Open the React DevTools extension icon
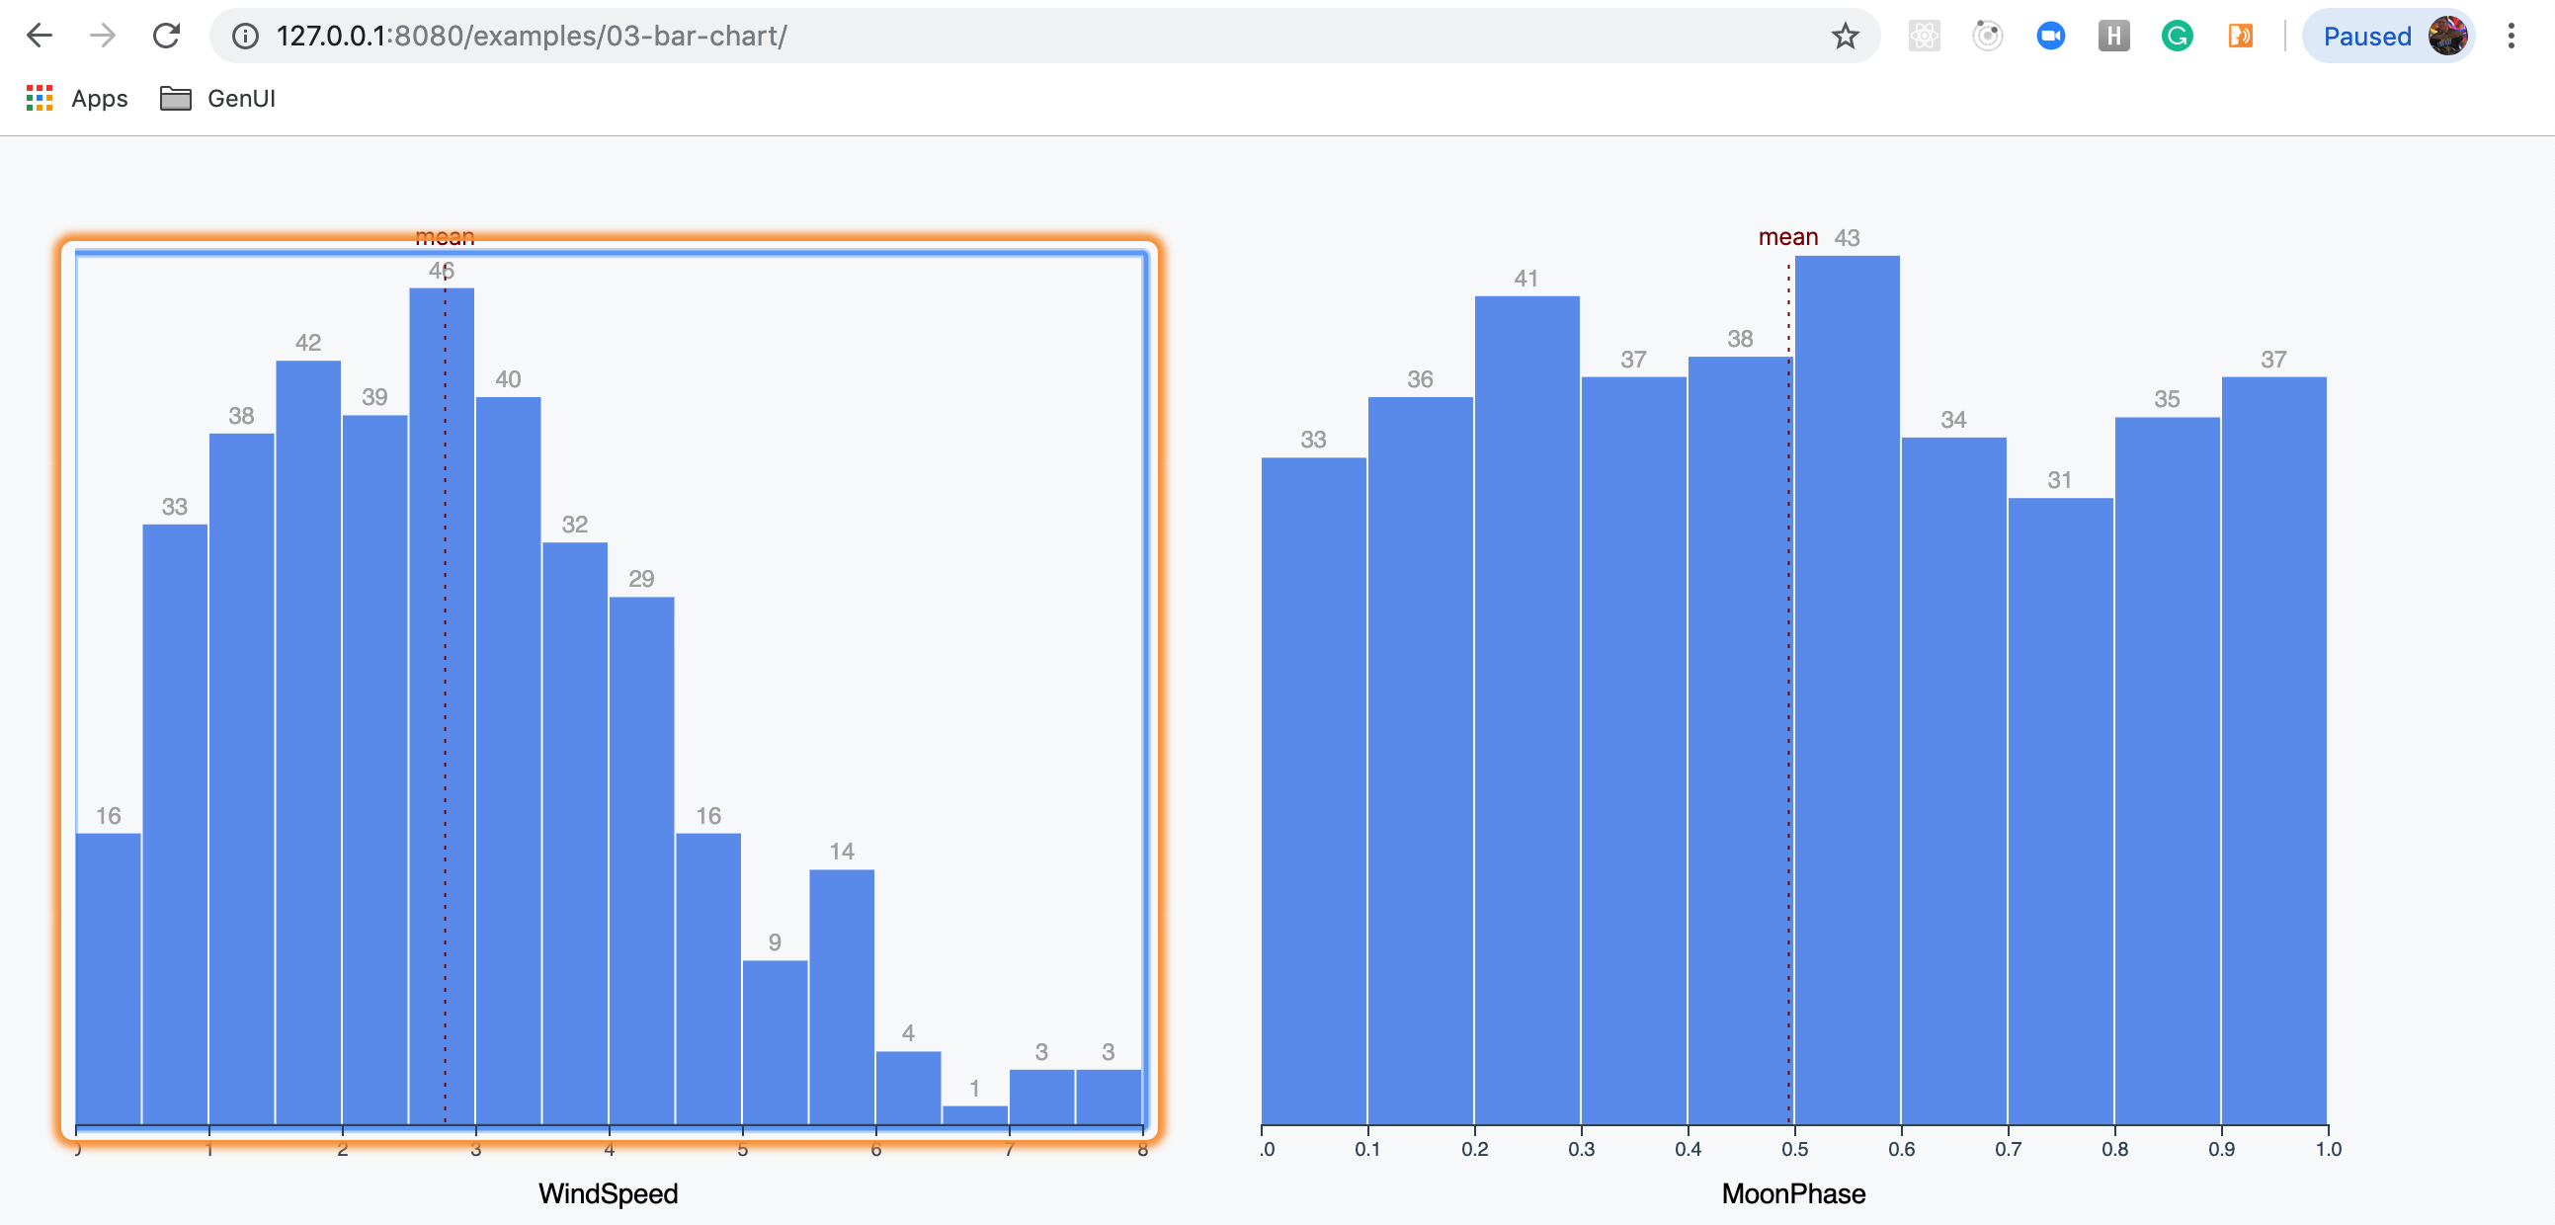Screen dimensions: 2555x1225 pyautogui.click(x=1924, y=37)
